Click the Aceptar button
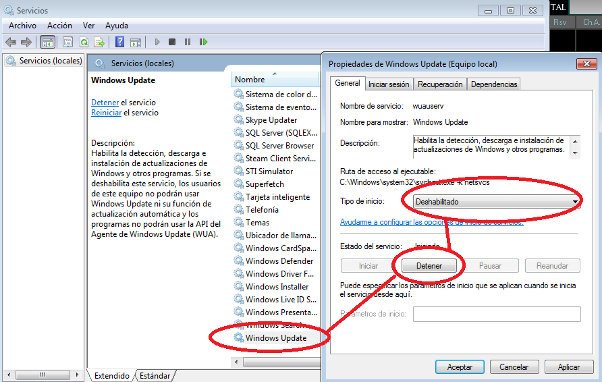 (x=460, y=367)
